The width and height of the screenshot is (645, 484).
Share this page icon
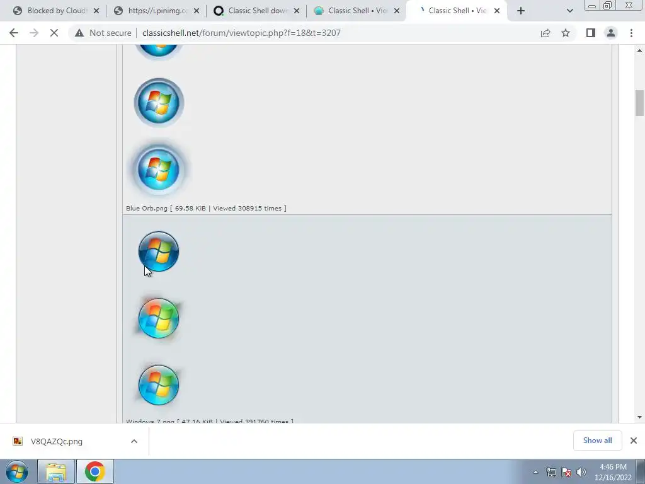(545, 33)
